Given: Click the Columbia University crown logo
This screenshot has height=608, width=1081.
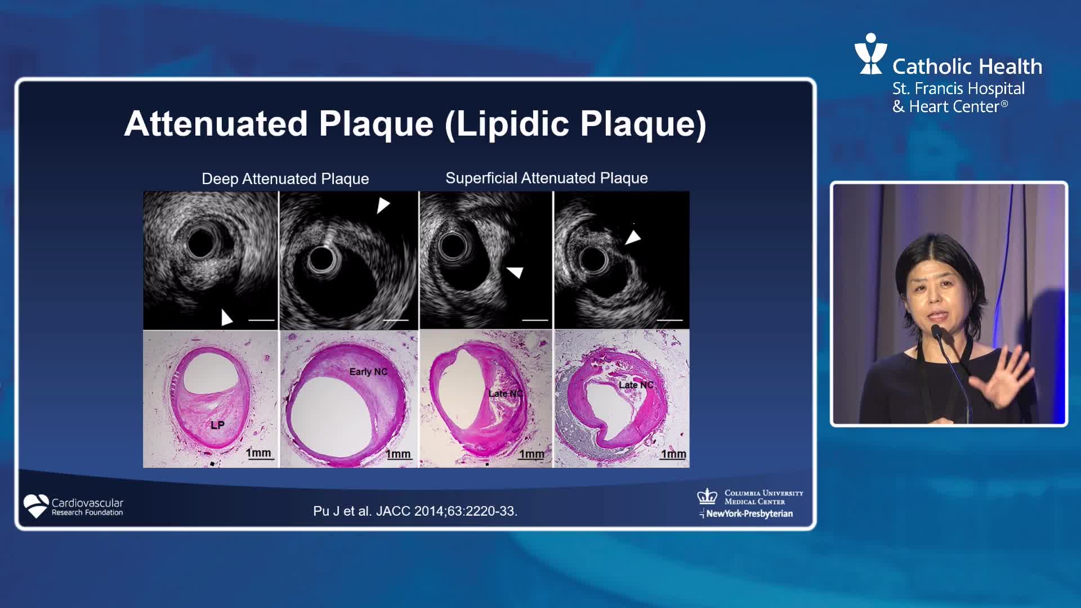Looking at the screenshot, I should point(707,496).
